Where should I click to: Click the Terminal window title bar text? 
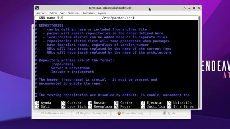coord(111,8)
